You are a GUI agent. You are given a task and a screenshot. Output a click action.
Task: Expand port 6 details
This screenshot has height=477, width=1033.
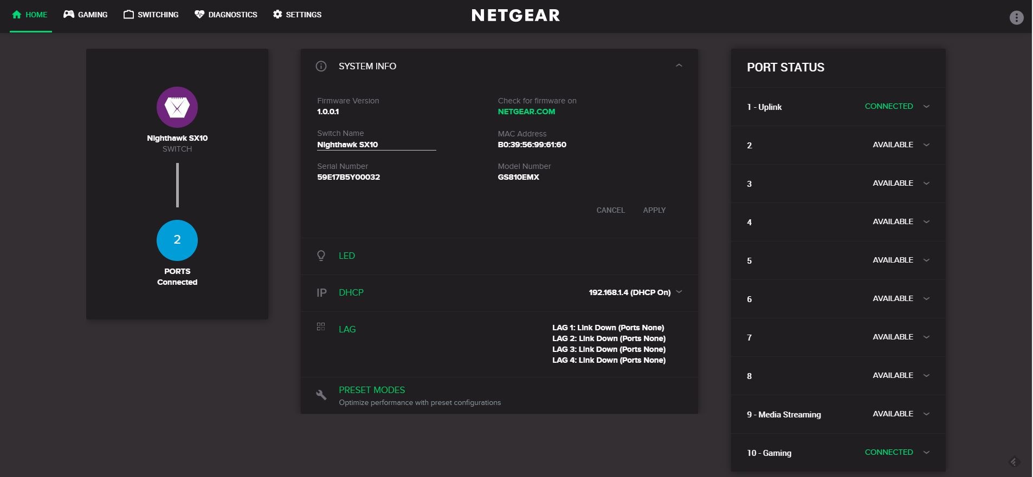926,299
